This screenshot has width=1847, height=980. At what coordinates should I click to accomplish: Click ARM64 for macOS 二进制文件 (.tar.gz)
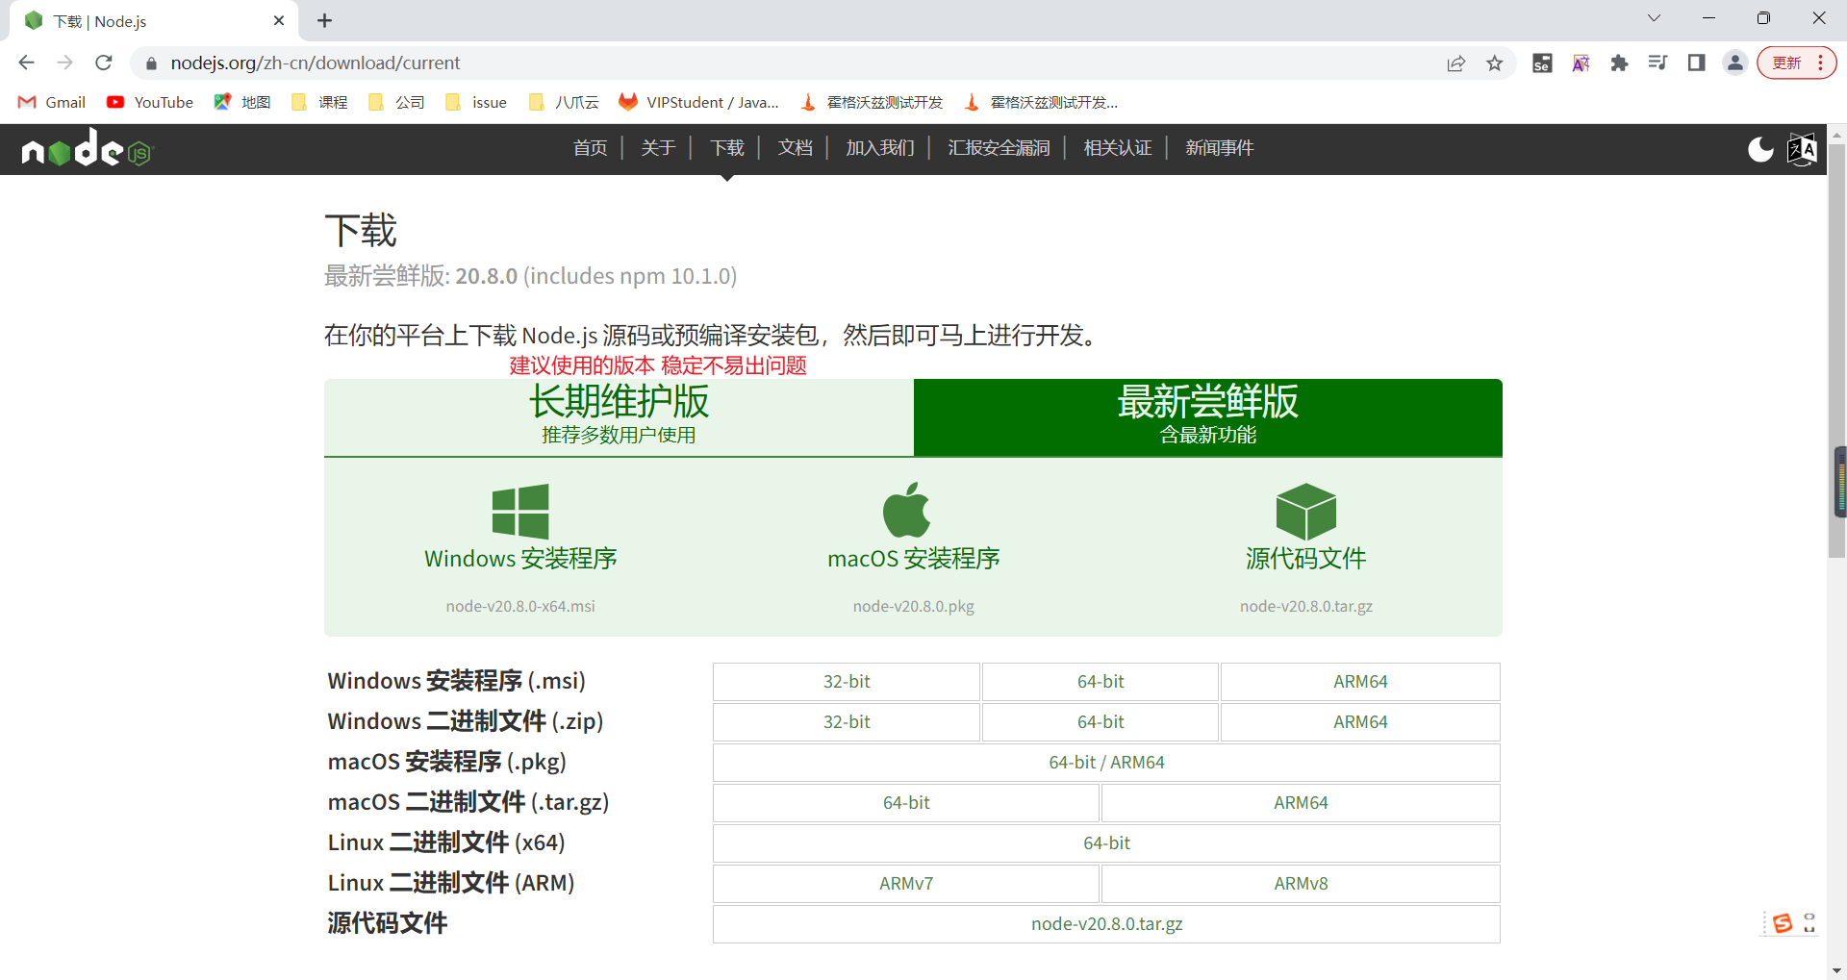click(1301, 803)
